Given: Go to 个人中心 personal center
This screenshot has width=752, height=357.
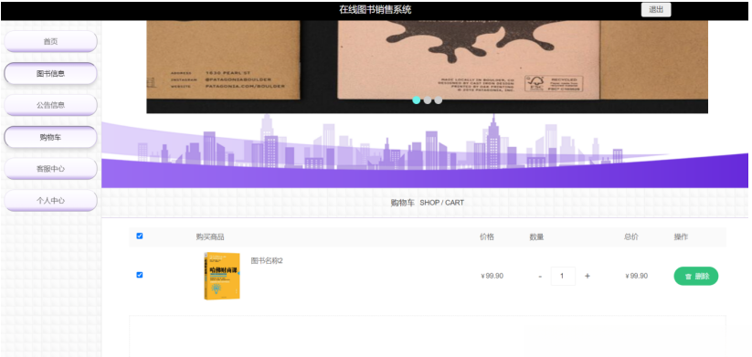Looking at the screenshot, I should [50, 200].
